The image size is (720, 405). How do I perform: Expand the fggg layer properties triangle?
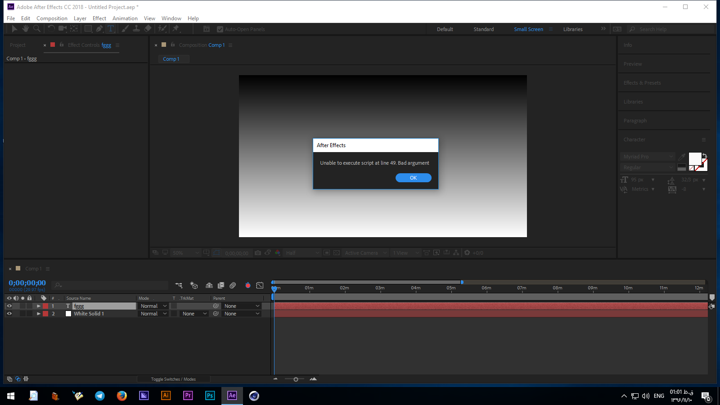point(39,306)
